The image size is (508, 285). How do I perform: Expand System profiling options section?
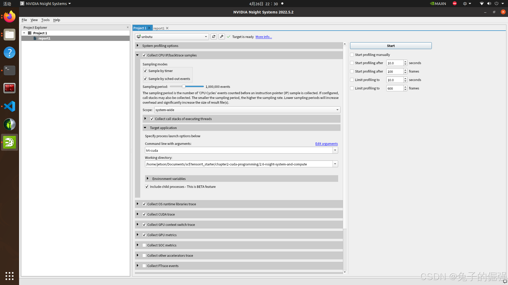click(x=138, y=46)
